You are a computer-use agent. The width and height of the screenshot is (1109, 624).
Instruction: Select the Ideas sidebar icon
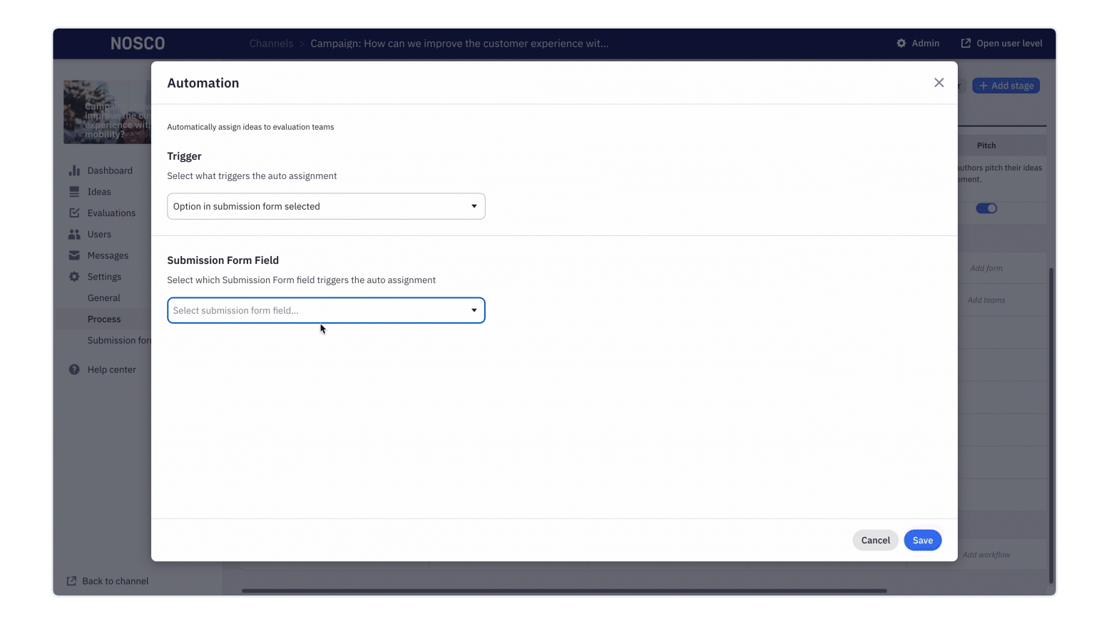[x=75, y=191]
